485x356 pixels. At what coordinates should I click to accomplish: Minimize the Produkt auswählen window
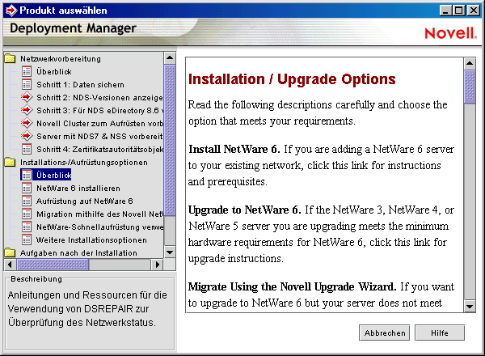pos(445,11)
